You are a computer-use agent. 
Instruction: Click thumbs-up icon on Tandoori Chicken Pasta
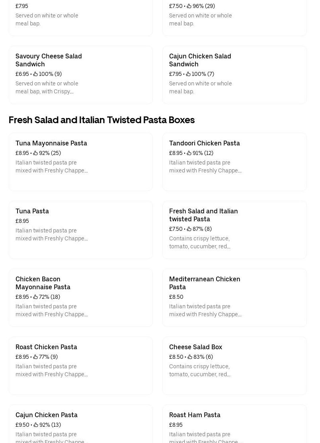point(189,153)
